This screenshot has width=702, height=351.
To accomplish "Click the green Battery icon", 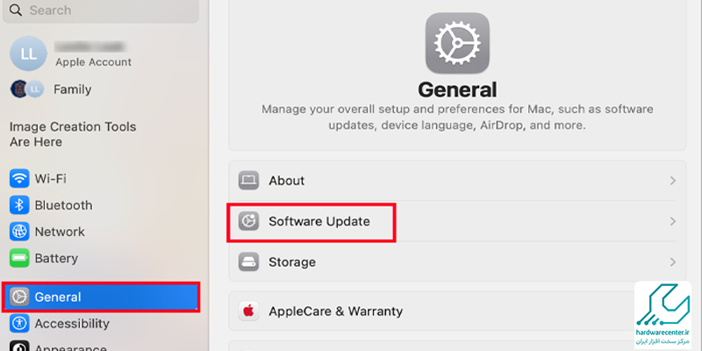I will [x=19, y=259].
